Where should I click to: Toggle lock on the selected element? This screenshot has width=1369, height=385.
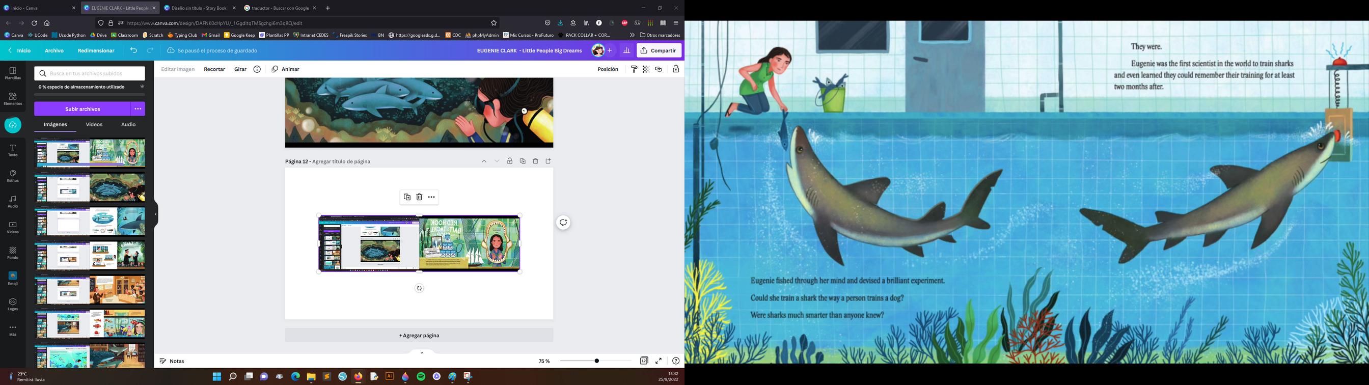pos(676,69)
